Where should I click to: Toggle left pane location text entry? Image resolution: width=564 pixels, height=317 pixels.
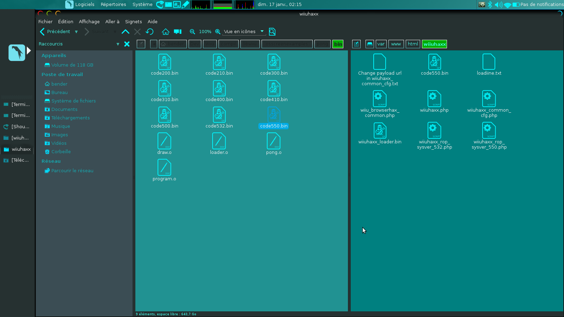tap(141, 44)
